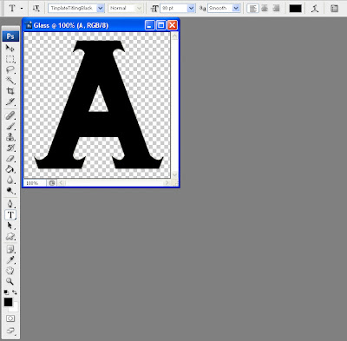The height and width of the screenshot is (341, 347).
Task: Select the History Brush tool
Action: [x=10, y=148]
